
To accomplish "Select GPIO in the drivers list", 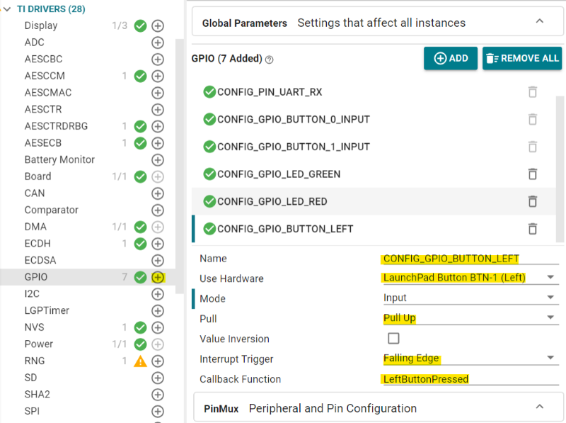I will 36,277.
